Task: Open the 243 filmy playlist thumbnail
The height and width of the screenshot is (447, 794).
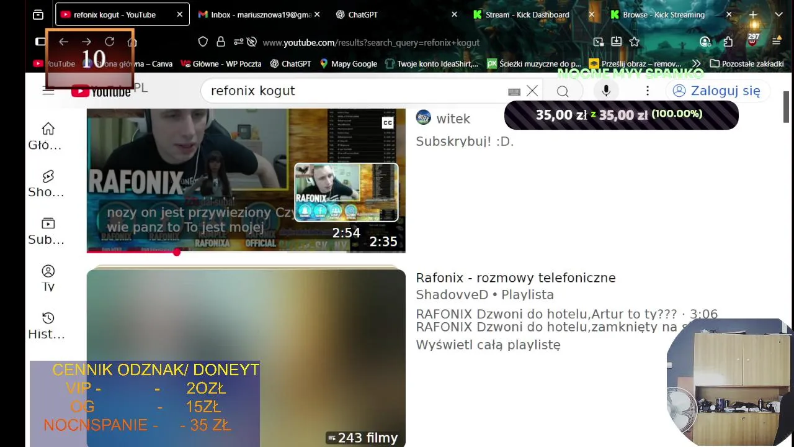Action: (x=246, y=358)
